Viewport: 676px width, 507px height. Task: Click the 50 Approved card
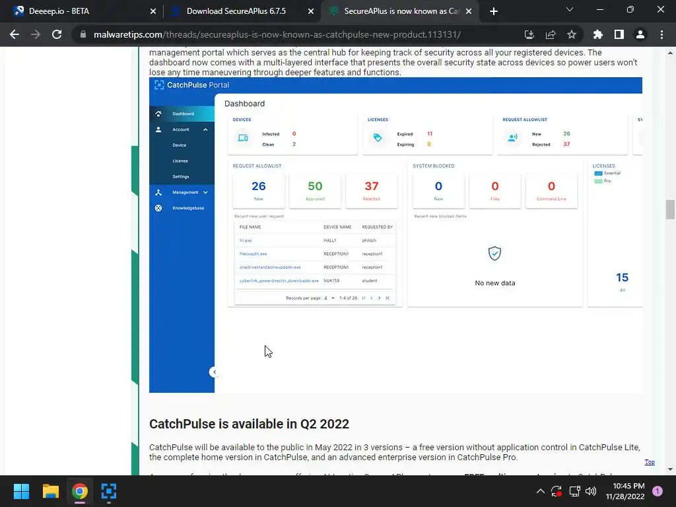[x=315, y=191]
